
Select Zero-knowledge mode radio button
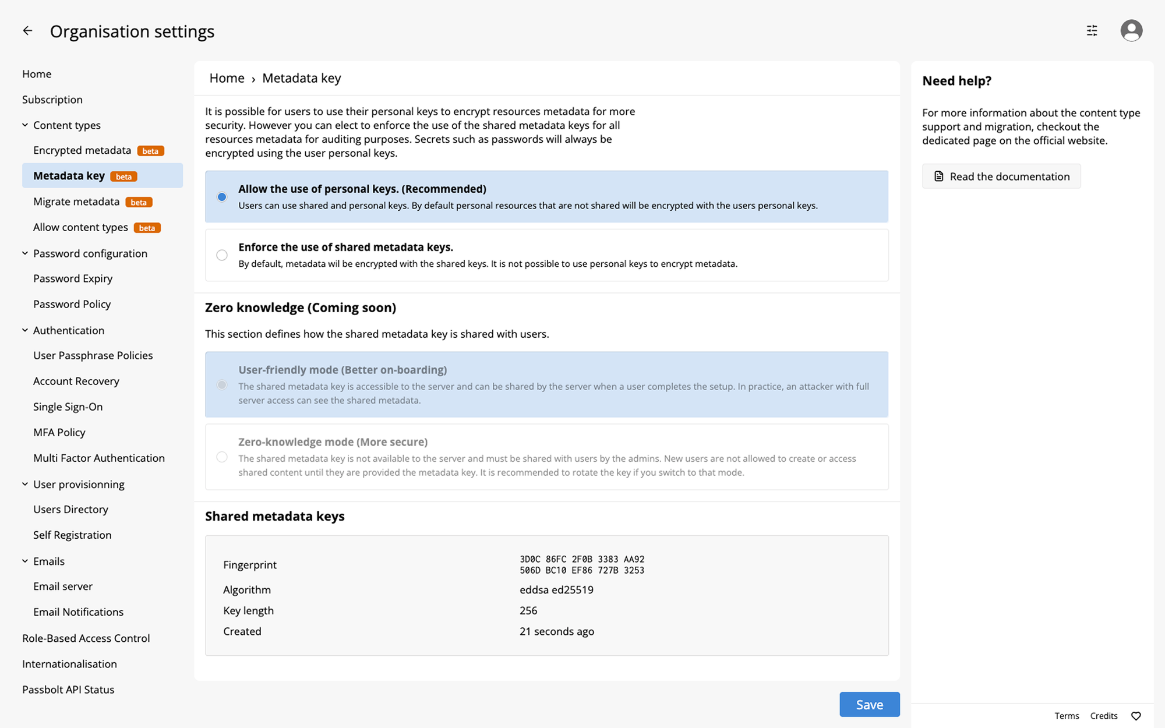click(x=222, y=457)
